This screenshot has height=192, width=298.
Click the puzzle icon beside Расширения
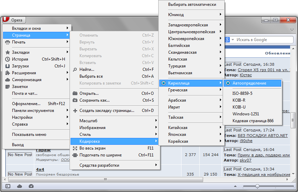tap(8, 73)
